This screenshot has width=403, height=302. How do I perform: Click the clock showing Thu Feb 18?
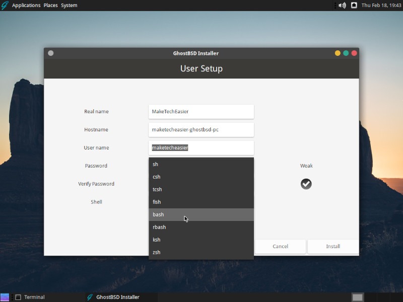(381, 5)
